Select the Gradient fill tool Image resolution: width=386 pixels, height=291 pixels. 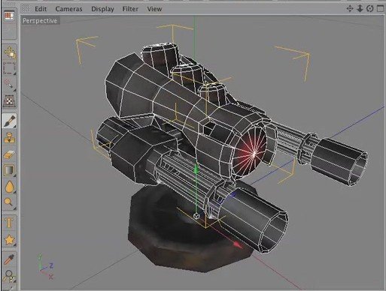pos(9,170)
